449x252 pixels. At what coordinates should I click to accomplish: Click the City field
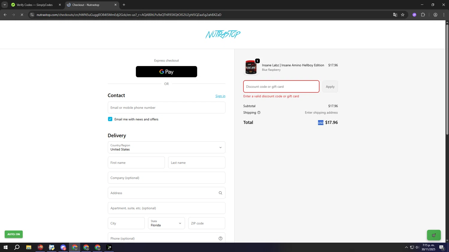click(126, 223)
